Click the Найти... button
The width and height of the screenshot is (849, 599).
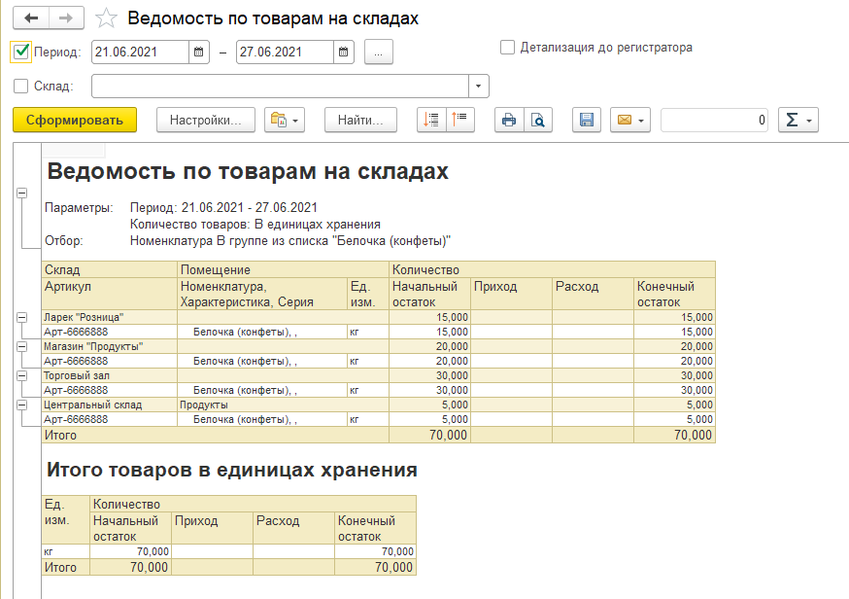point(360,120)
